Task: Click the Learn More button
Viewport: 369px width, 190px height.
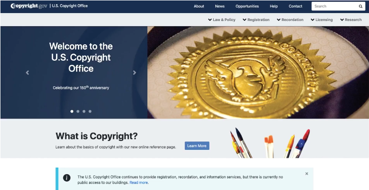Action: pyautogui.click(x=197, y=146)
